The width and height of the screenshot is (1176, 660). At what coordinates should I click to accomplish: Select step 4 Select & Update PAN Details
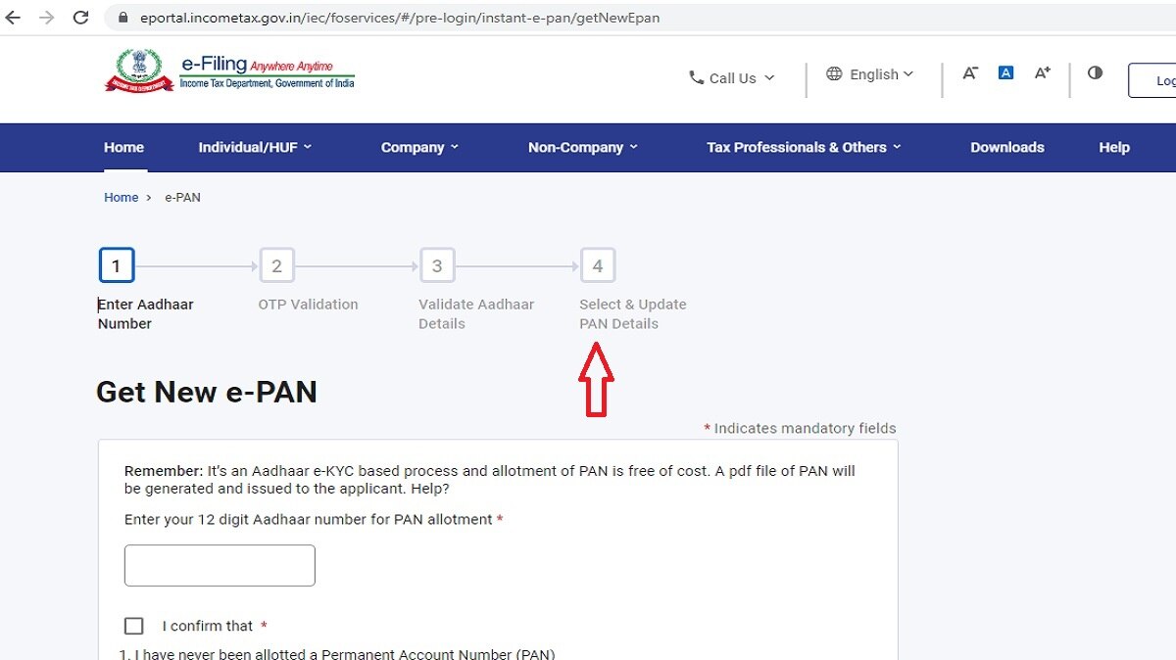(x=598, y=265)
